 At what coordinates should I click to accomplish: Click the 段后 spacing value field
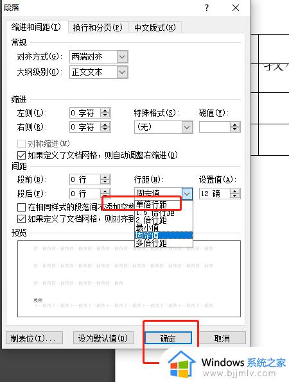[85, 194]
